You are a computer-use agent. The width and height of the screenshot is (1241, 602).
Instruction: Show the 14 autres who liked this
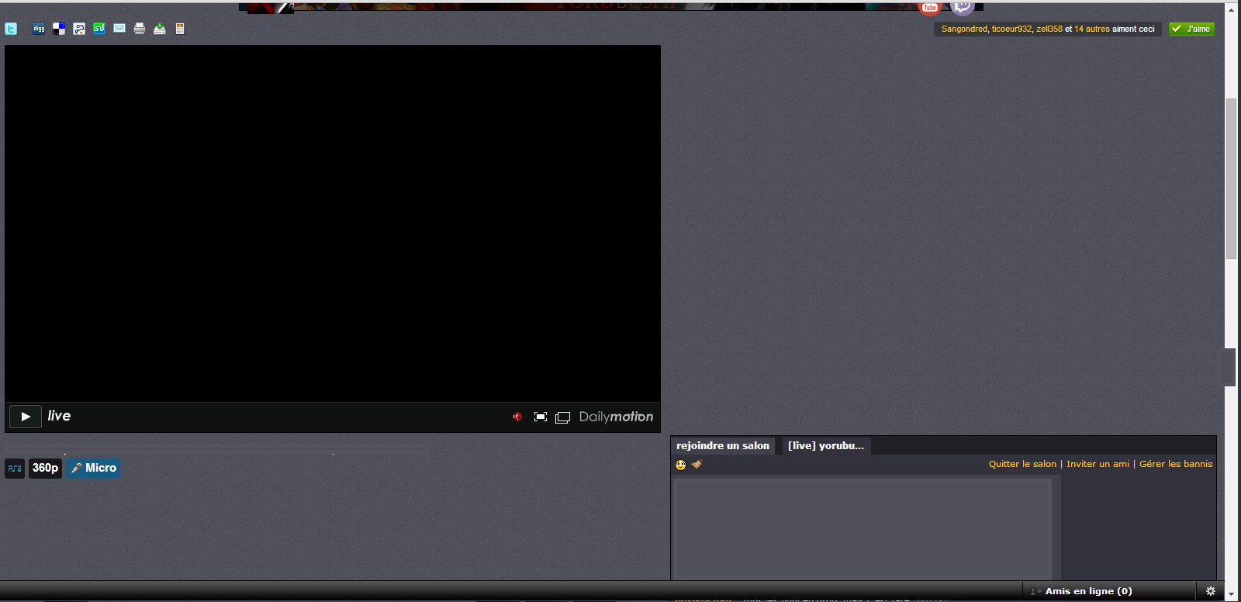click(1092, 29)
